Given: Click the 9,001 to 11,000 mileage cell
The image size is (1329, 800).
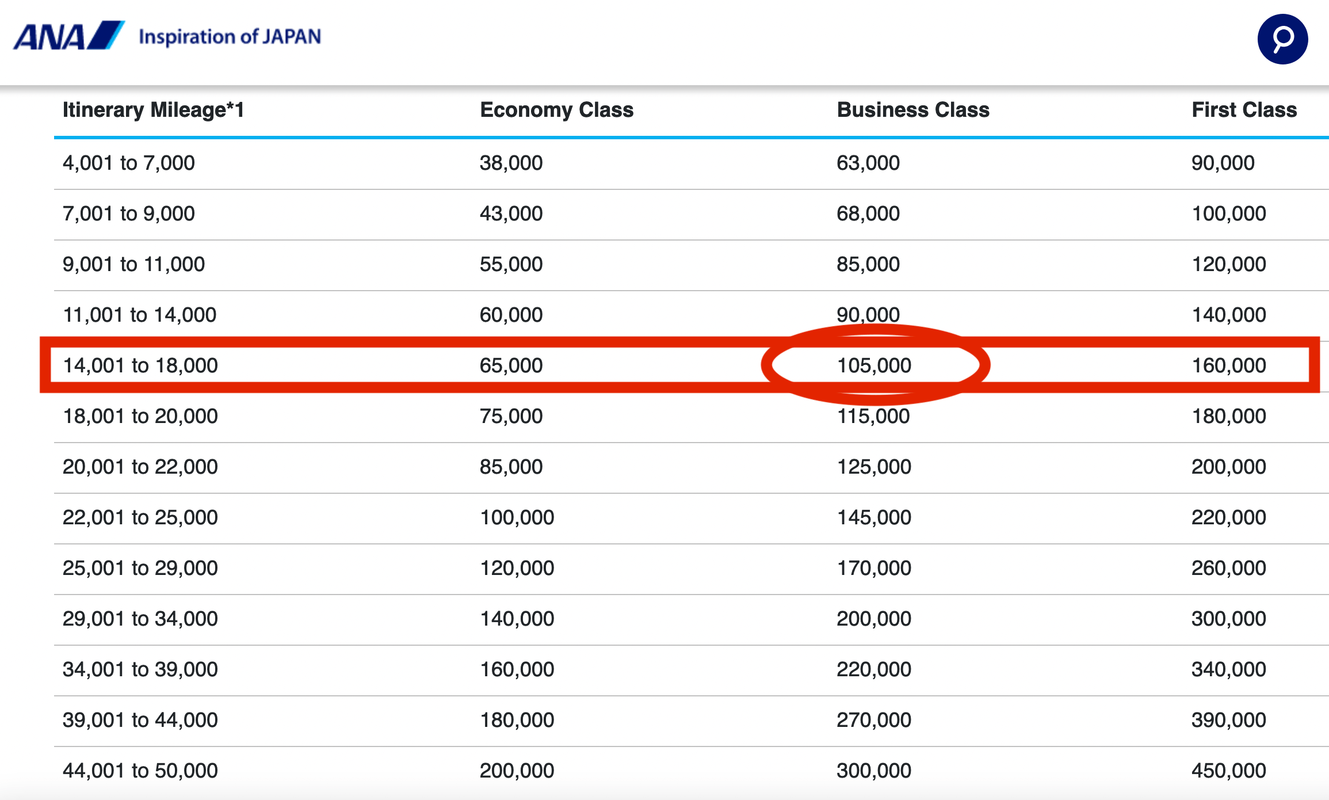Looking at the screenshot, I should point(133,264).
